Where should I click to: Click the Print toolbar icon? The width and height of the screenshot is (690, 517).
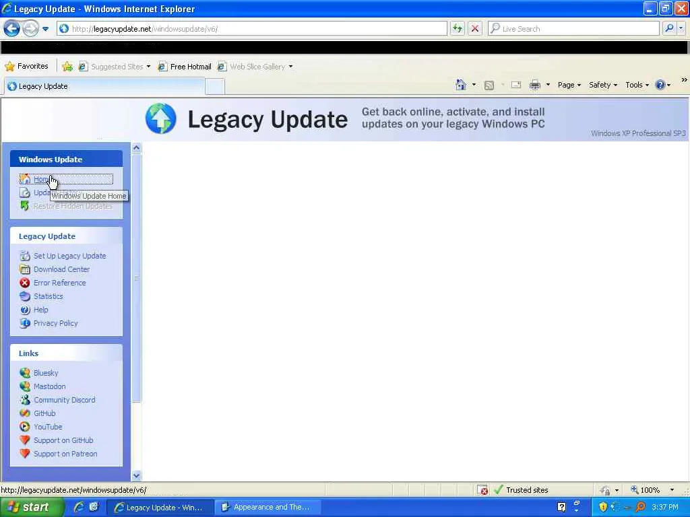tap(534, 85)
